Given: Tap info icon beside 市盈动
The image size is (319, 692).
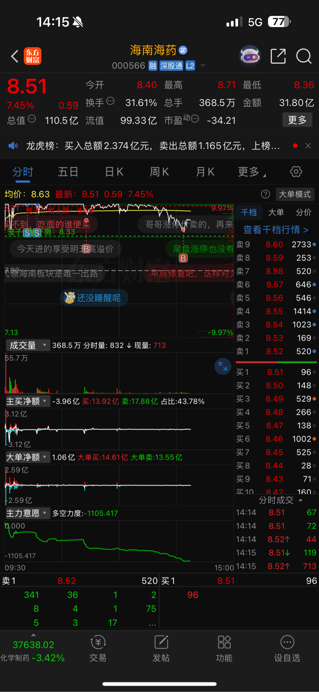Looking at the screenshot, I should (x=195, y=119).
